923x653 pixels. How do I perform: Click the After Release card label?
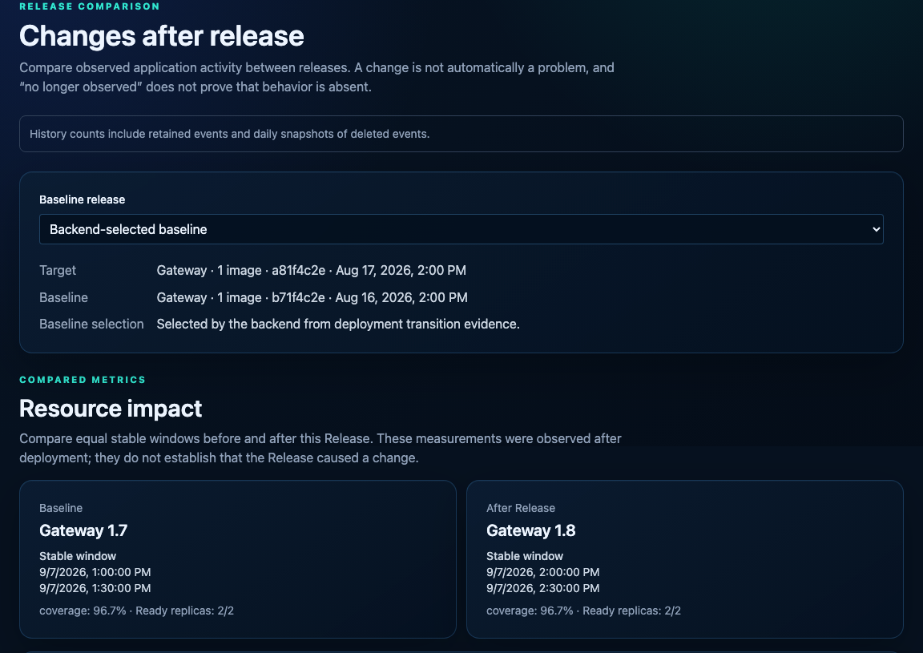pos(520,507)
